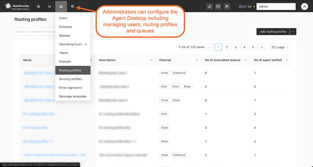Sort by Description column arrows
Image resolution: width=313 pixels, height=167 pixels.
[x=151, y=60]
